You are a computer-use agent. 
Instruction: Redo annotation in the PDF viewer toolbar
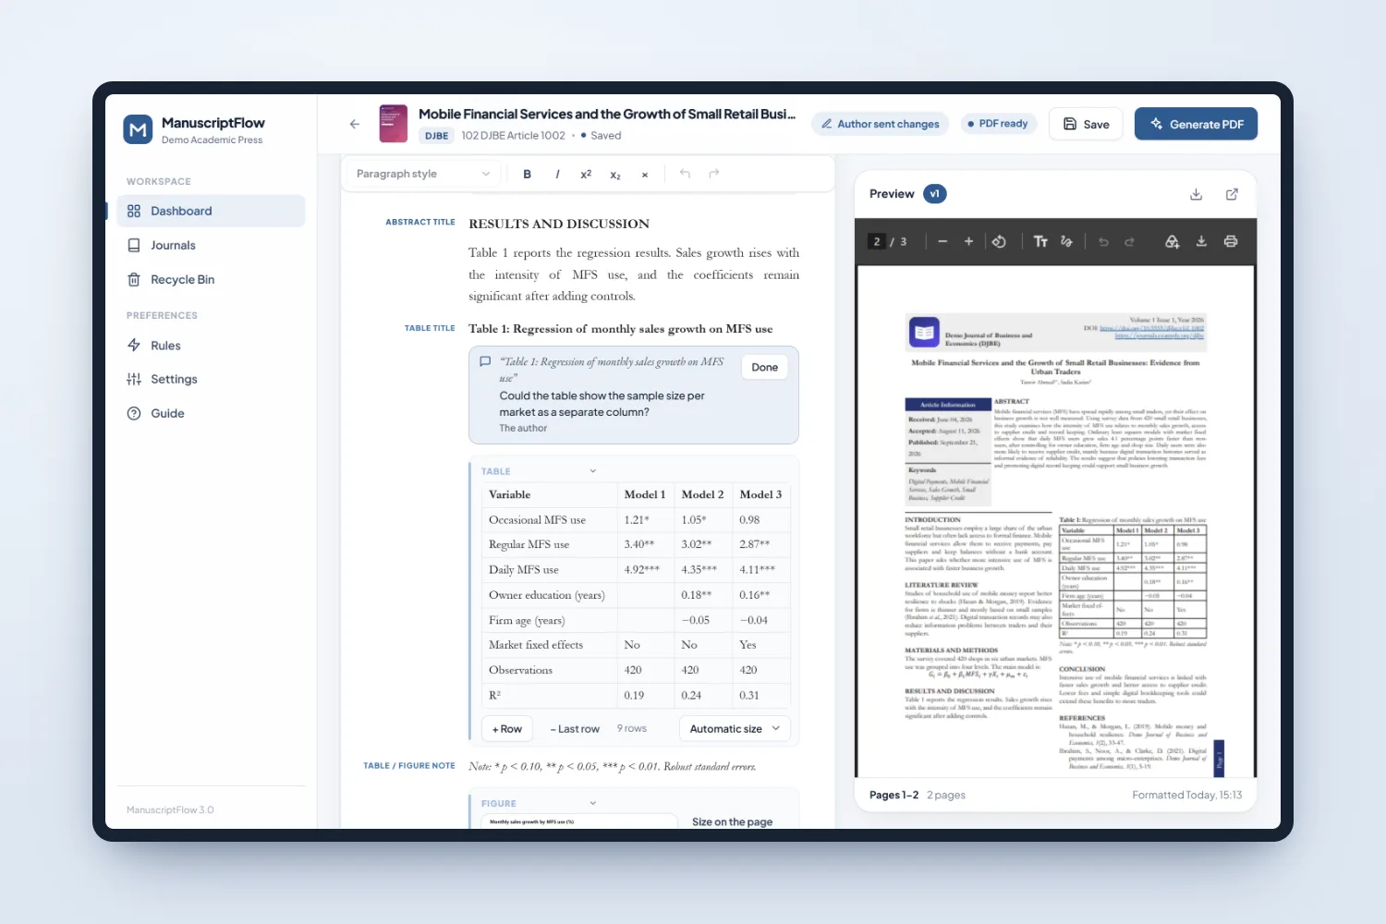[x=1129, y=241]
